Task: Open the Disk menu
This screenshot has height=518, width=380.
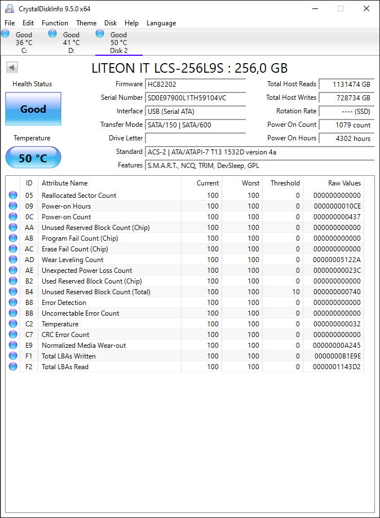Action: point(111,23)
